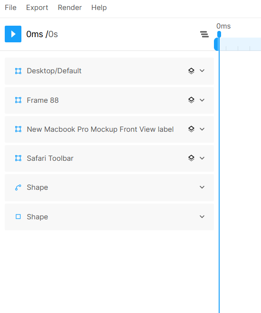The image size is (261, 313).
Task: Click the layers stack icon on Desktop/Default
Action: (x=191, y=71)
